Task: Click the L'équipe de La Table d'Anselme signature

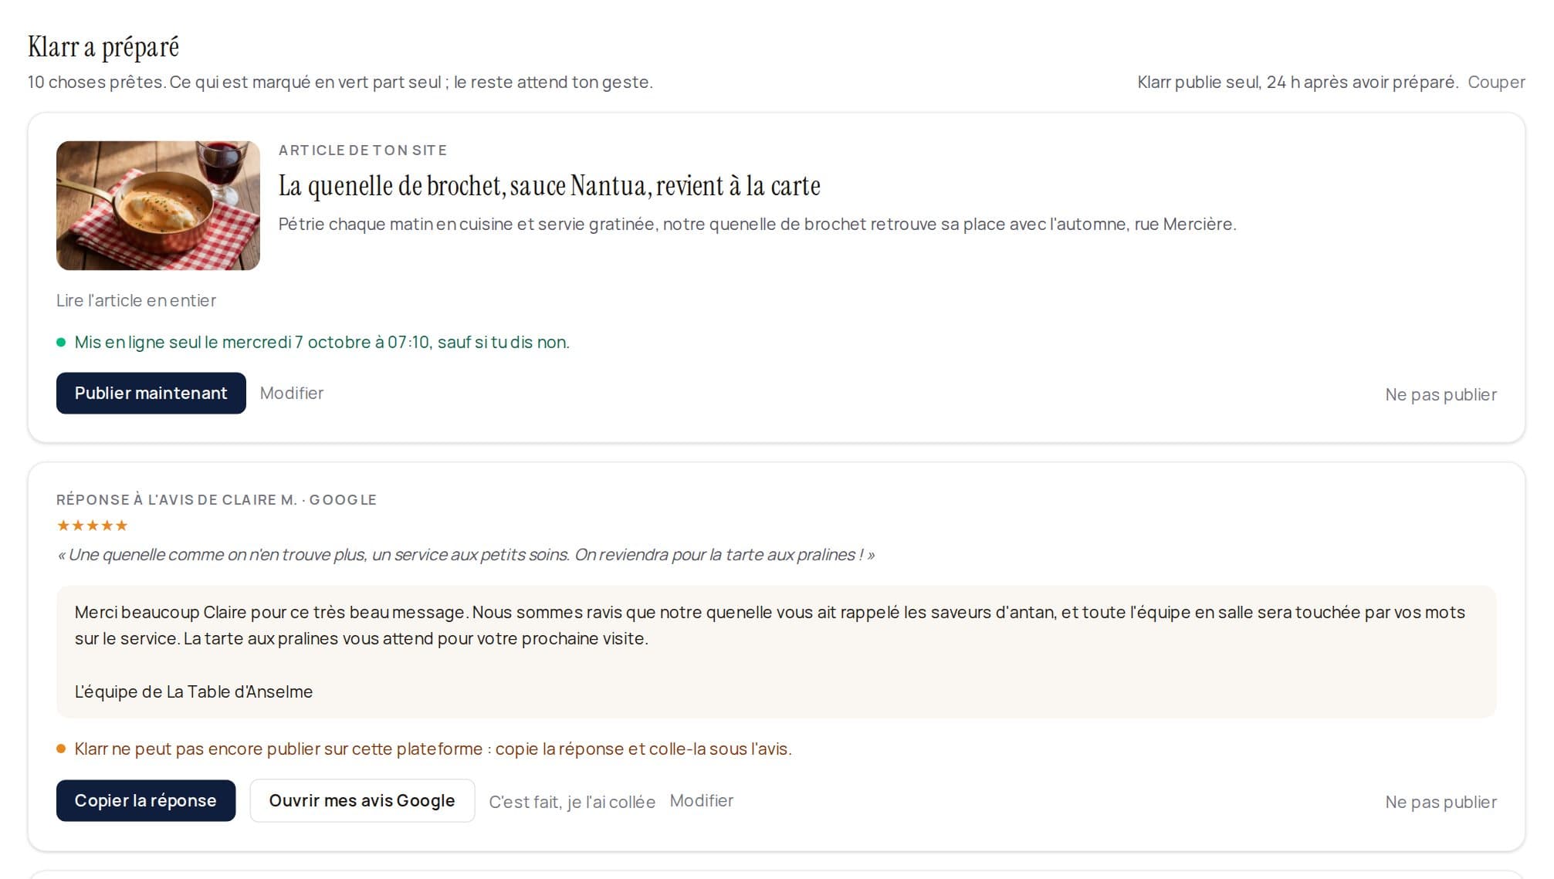Action: tap(194, 691)
